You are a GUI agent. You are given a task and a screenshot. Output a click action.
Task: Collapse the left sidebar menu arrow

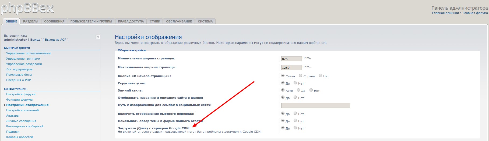coord(98,37)
